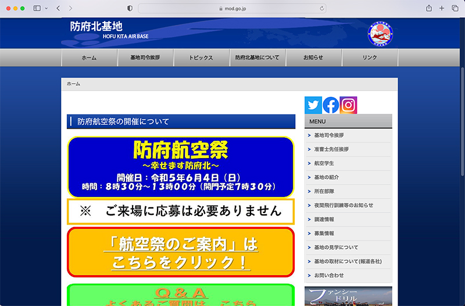
Task: Open the Instagram social icon
Action: (x=348, y=105)
